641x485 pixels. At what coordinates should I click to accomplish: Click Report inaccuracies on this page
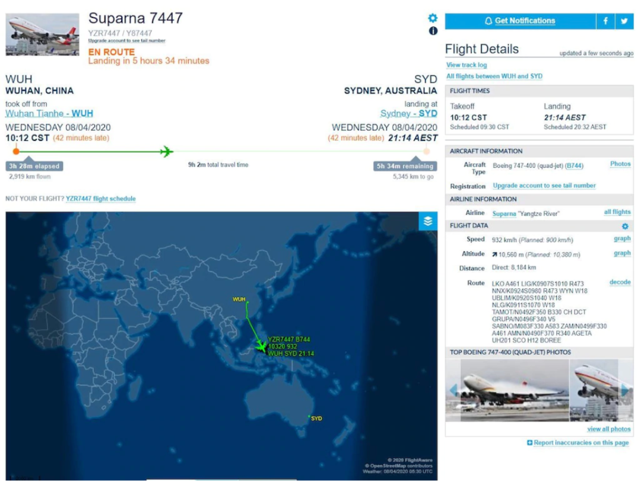[577, 442]
